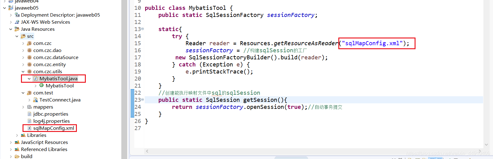The width and height of the screenshot is (493, 159).
Task: Collapse the com.czc.utils package
Action: coord(23,72)
